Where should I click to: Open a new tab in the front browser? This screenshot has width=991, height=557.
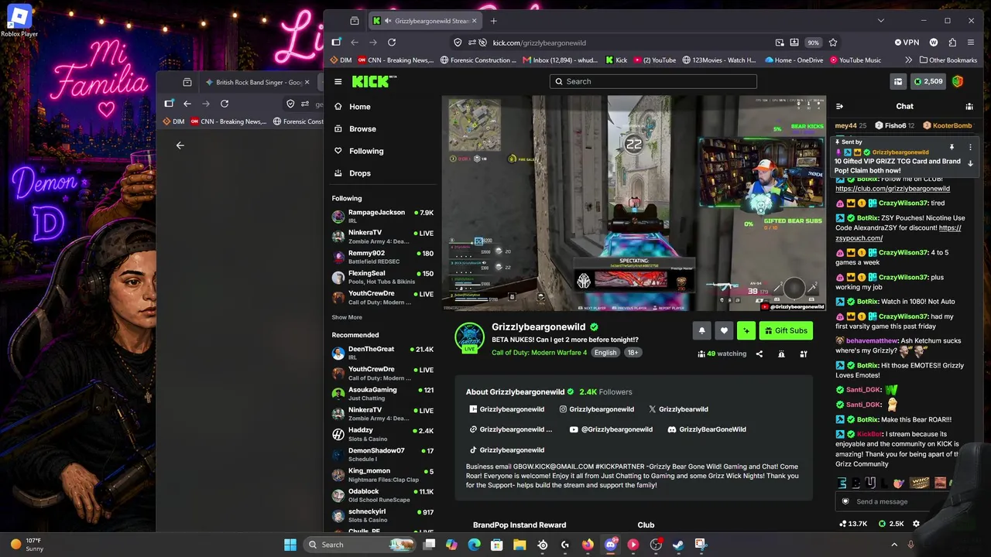(493, 21)
